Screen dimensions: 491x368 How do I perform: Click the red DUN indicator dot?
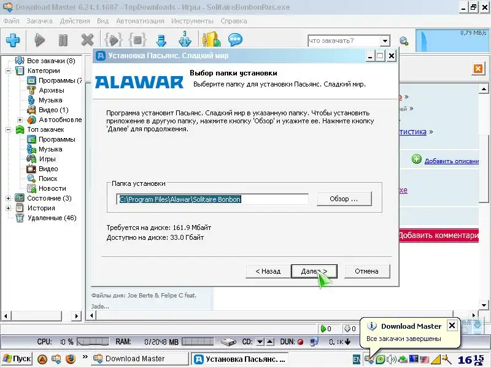[x=300, y=342]
